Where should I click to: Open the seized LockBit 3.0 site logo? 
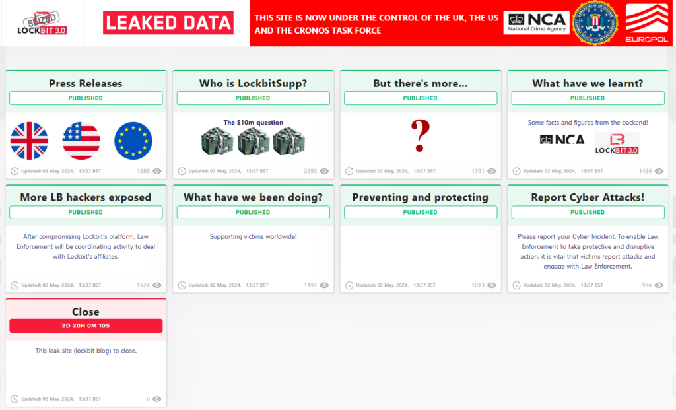tap(42, 23)
